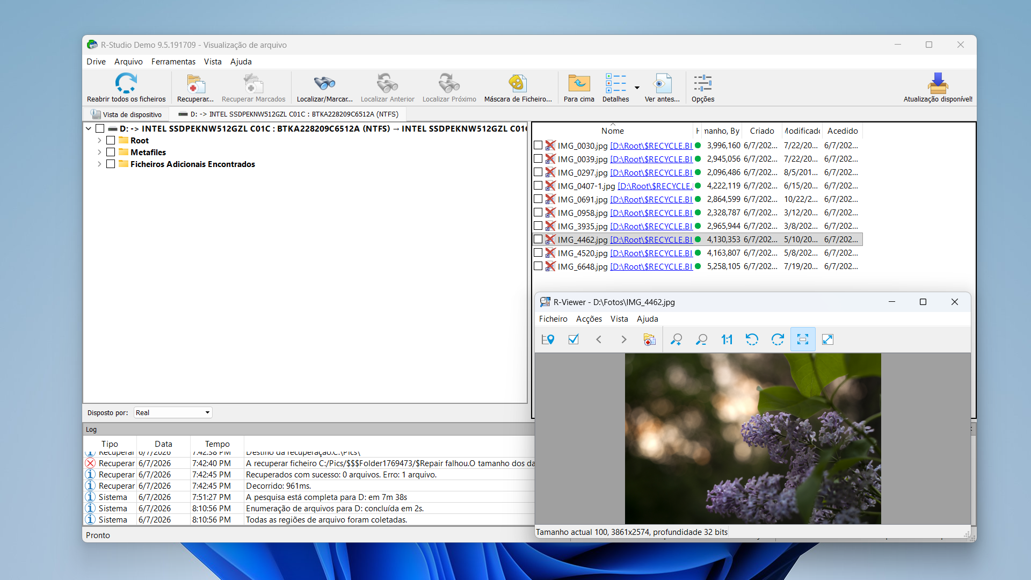1031x580 pixels.
Task: Open recycle bin link for IMG_4520.jpg
Action: click(x=651, y=253)
